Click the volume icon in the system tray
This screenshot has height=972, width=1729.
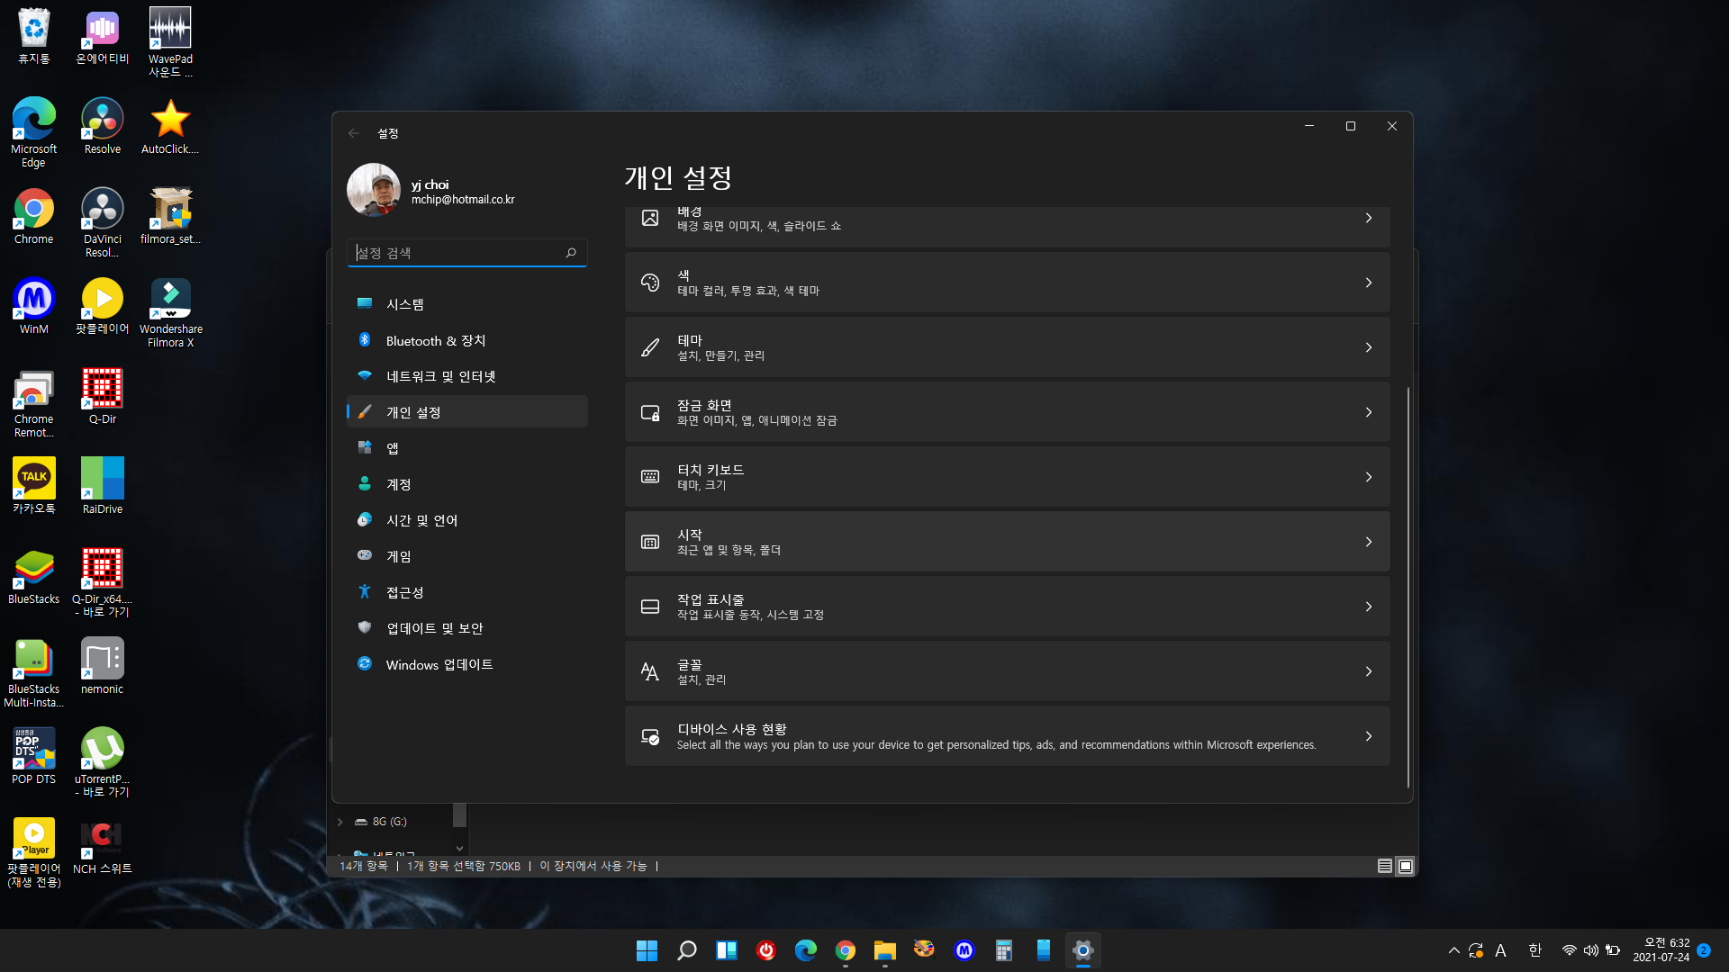tap(1590, 950)
